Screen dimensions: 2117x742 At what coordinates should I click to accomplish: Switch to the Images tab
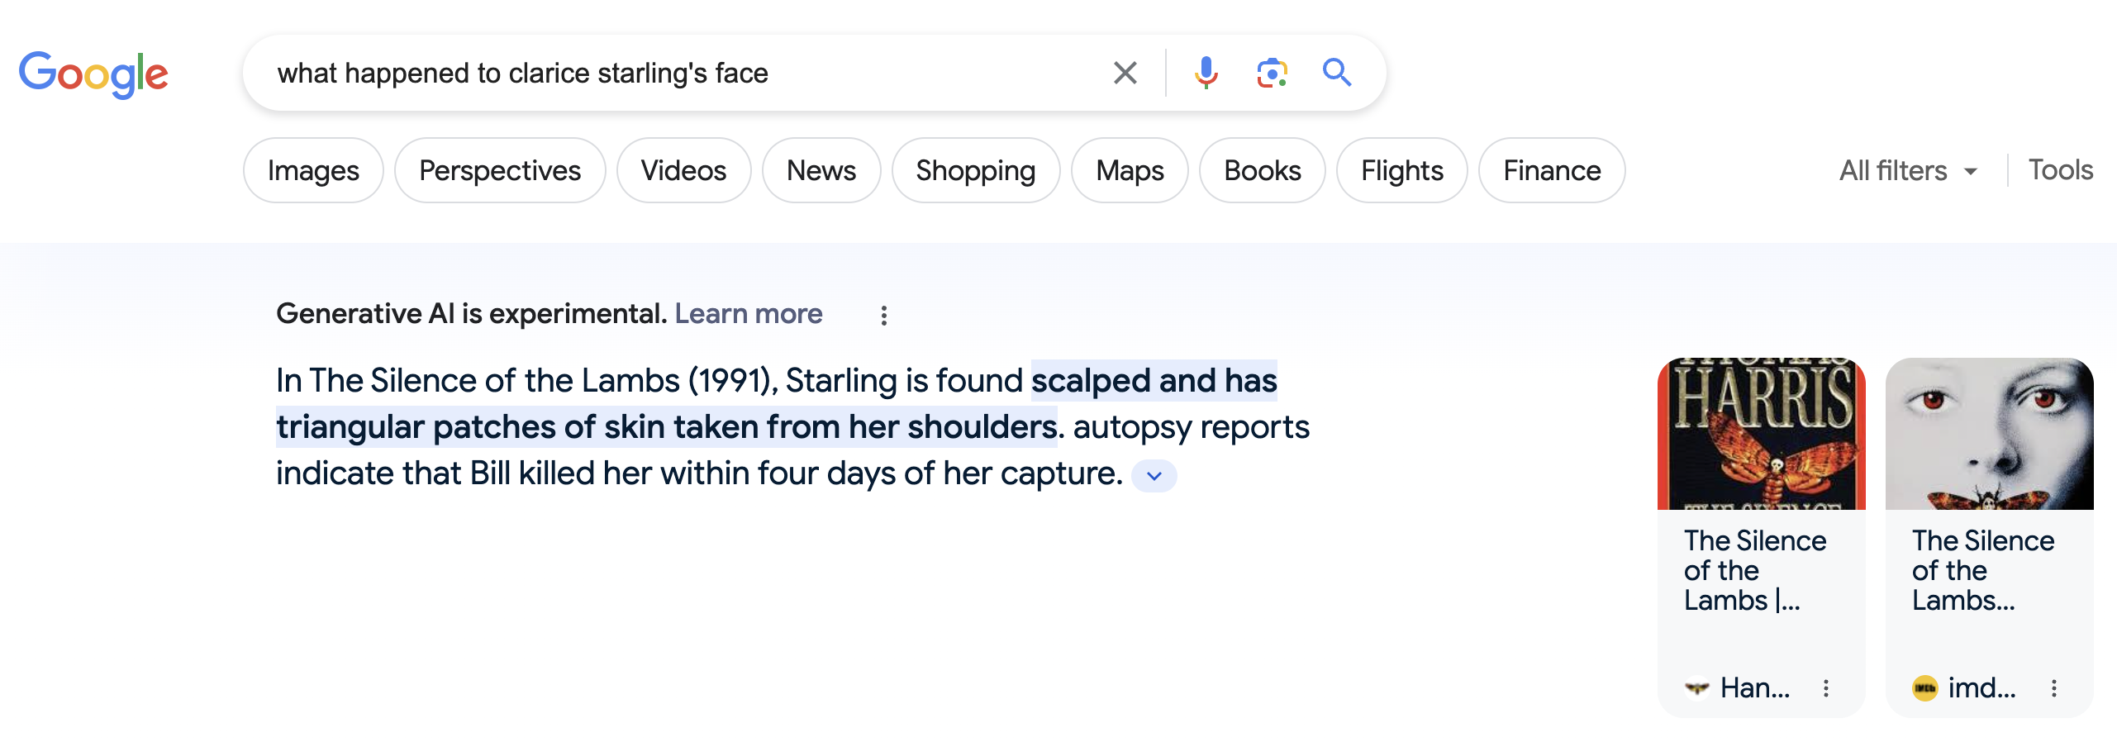(313, 170)
